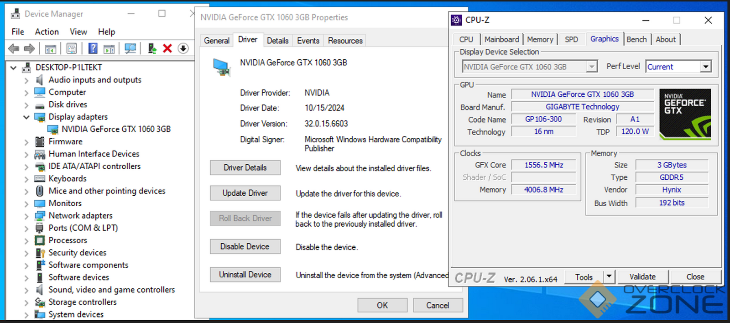The height and width of the screenshot is (323, 730).
Task: Click the red X uninstall device toolbar icon
Action: tap(167, 48)
